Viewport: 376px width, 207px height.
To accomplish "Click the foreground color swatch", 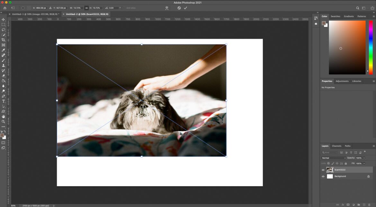I will click(x=3, y=135).
